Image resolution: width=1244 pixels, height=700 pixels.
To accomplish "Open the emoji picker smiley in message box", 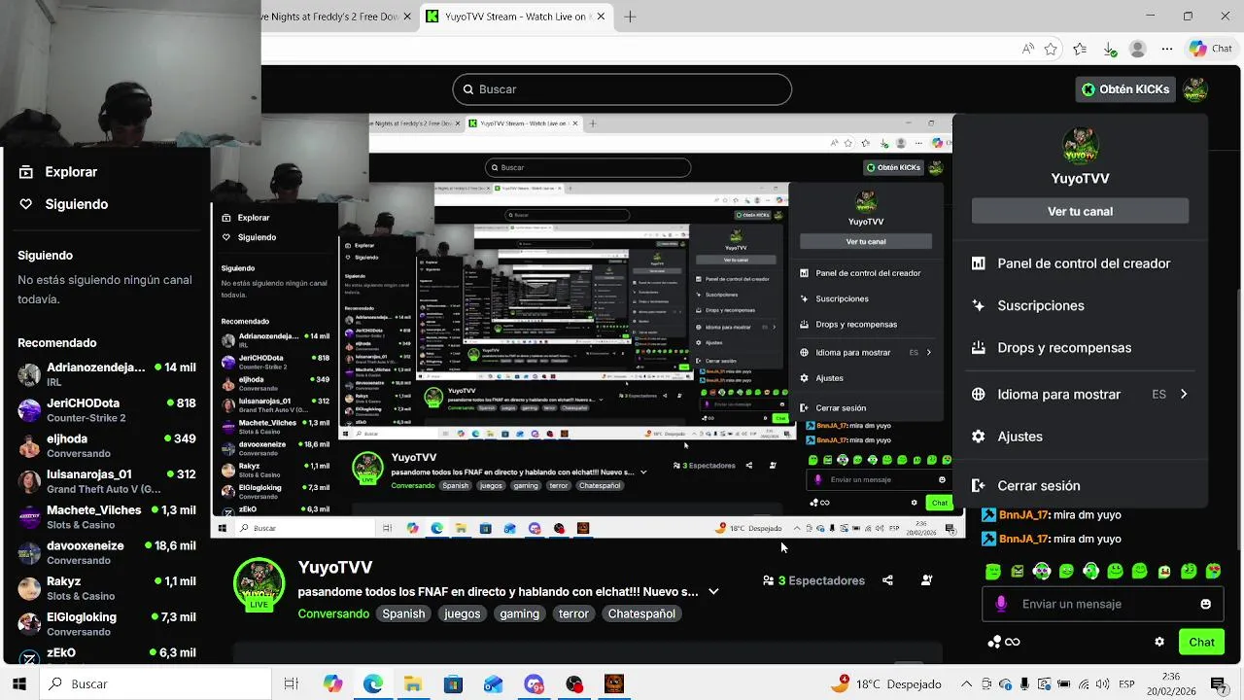I will point(1205,604).
